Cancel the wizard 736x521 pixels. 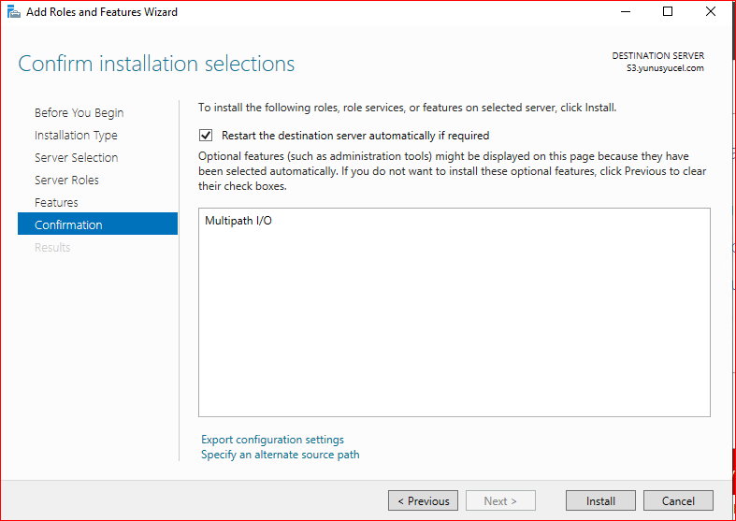(x=678, y=500)
